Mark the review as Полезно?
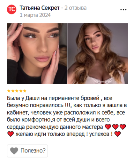134x162 pixels. click(x=27, y=151)
